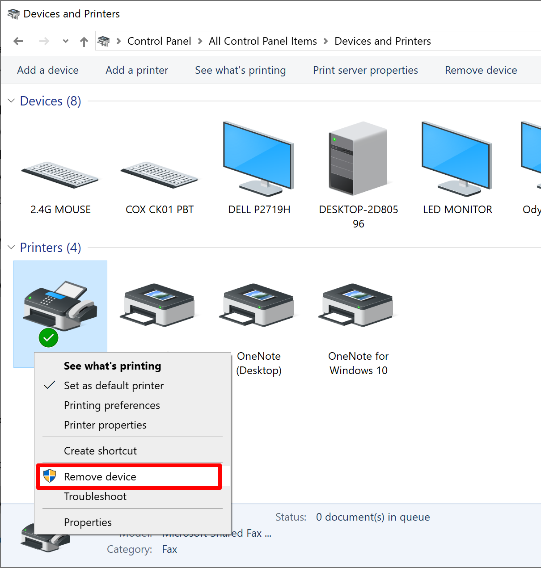Screen dimensions: 541x568
Task: Select the OneNote (Desktop) printer icon
Action: tap(257, 305)
